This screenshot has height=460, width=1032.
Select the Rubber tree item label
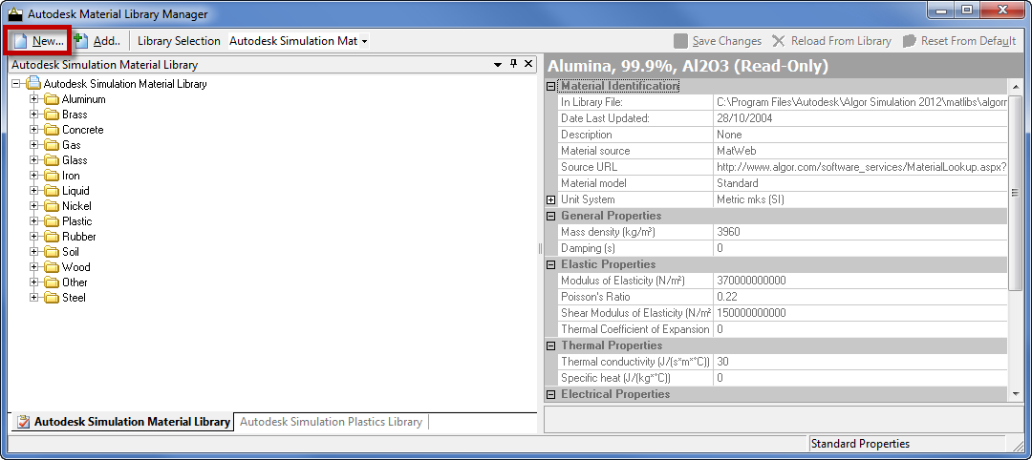[x=79, y=237]
